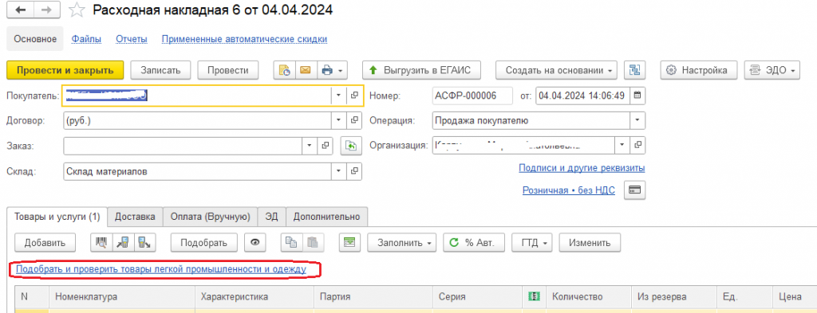
Task: Click the structure icon beside Создать на основании
Action: (x=634, y=70)
